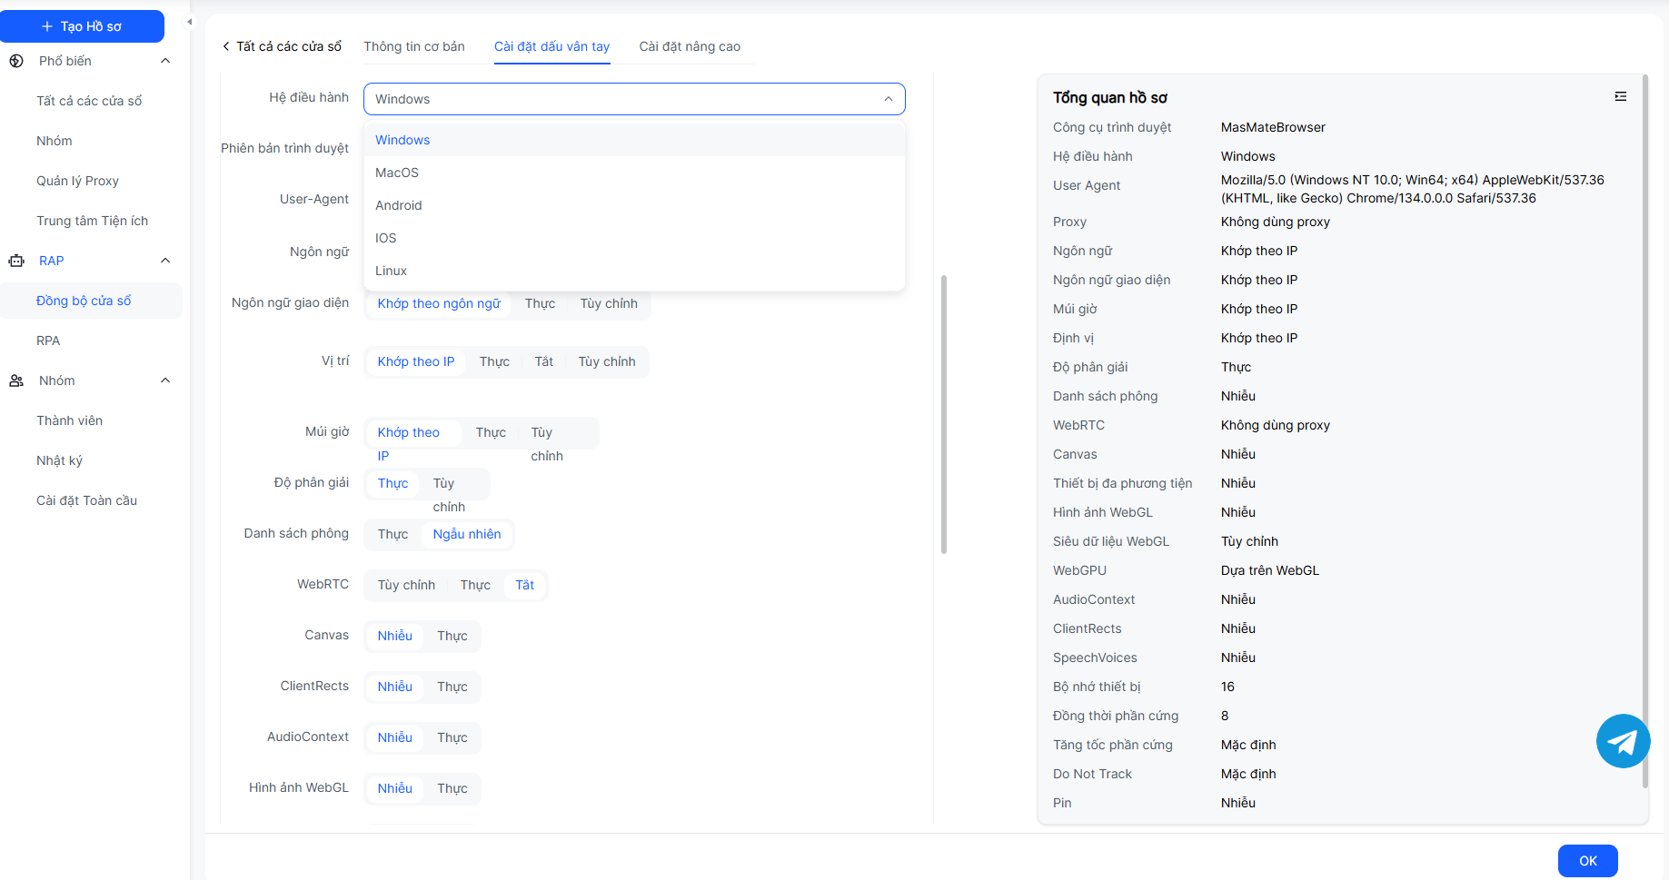The width and height of the screenshot is (1669, 880).
Task: Collapse the Phổ biến sidebar section
Action: 165,61
